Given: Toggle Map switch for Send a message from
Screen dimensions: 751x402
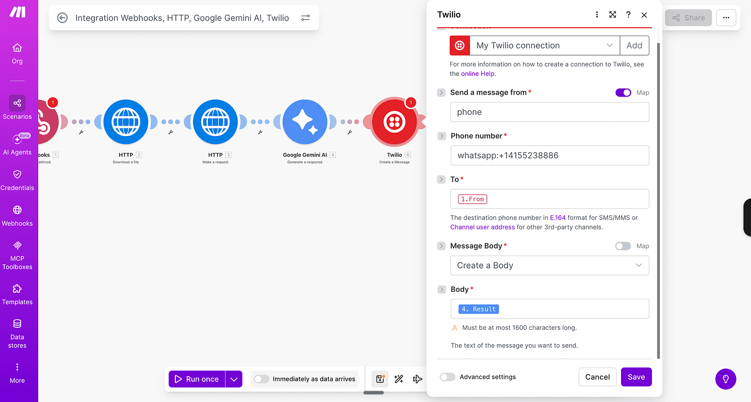Looking at the screenshot, I should (x=623, y=93).
